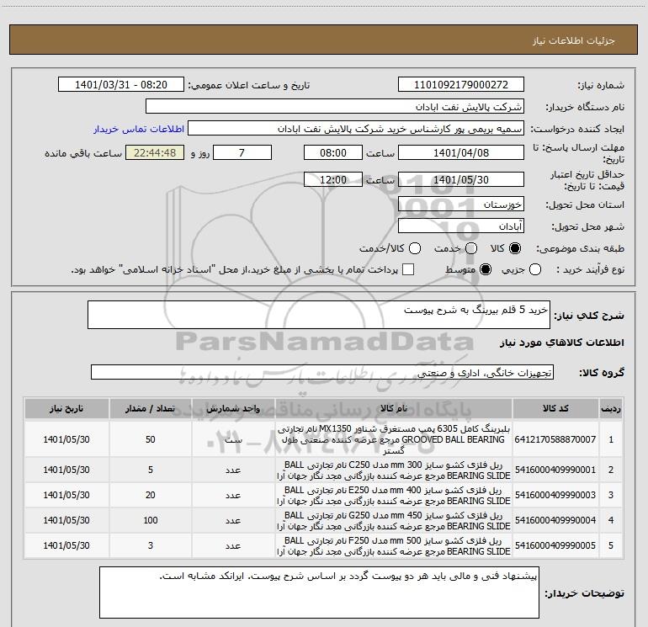This screenshot has height=627, width=648.
Task: Click the buyer notes box پیشنهاد فنی و مالی
Action: point(319,592)
